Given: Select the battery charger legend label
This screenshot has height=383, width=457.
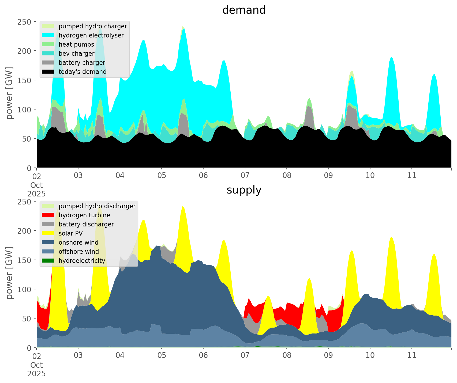Looking at the screenshot, I should click(82, 63).
